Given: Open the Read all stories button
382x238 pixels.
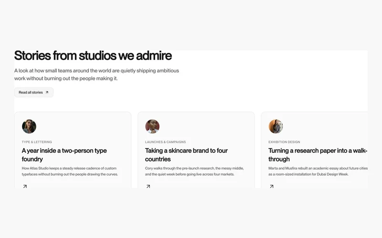Looking at the screenshot, I should pyautogui.click(x=33, y=92).
